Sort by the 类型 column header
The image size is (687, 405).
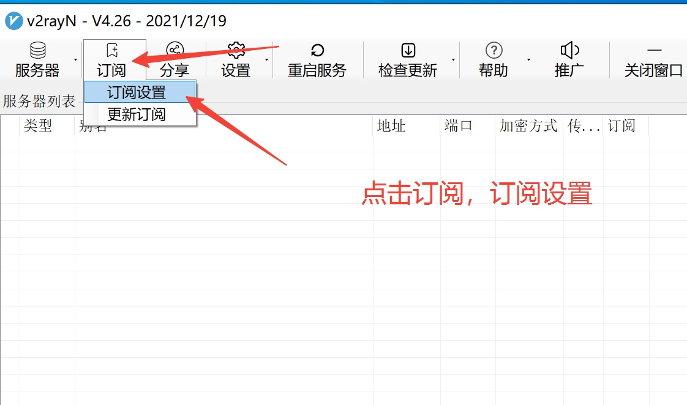coord(47,126)
